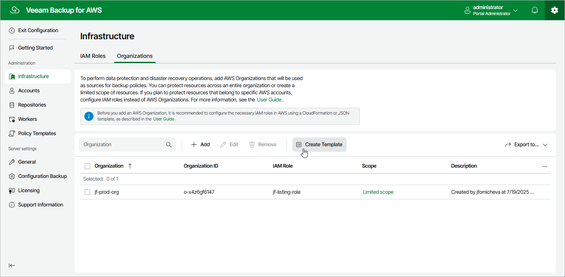The image size is (565, 277).
Task: Click the Veeam cloud logo icon
Action: pyautogui.click(x=15, y=10)
